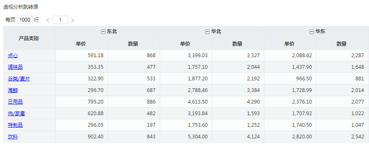Open the 特制品 category link
This screenshot has height=157, width=369.
(x=15, y=125)
